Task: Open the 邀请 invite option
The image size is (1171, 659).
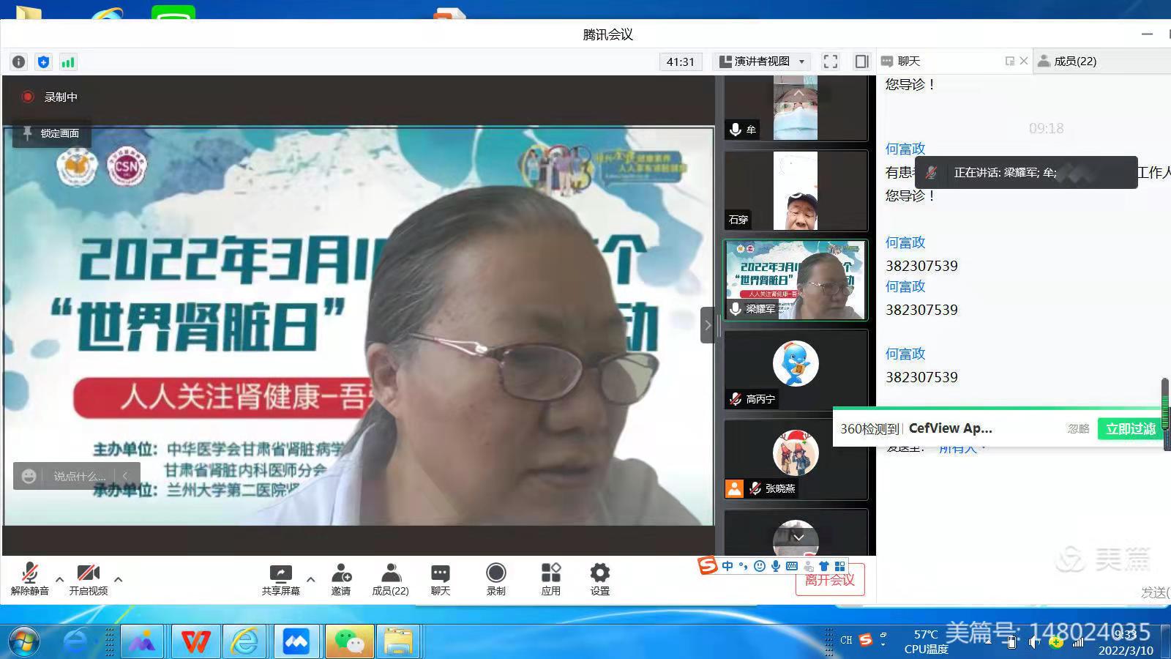Action: click(x=341, y=578)
